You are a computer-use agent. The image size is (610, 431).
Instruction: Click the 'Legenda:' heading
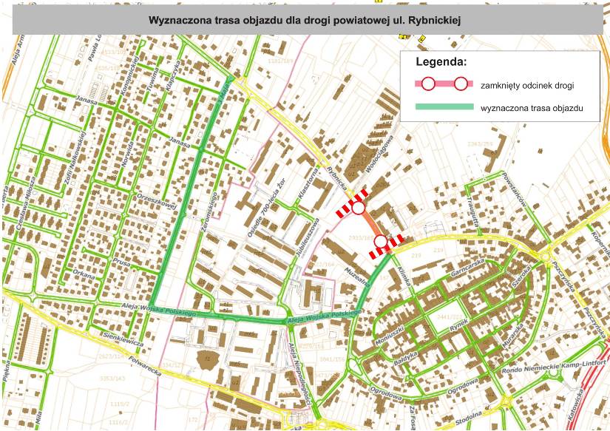coord(441,61)
